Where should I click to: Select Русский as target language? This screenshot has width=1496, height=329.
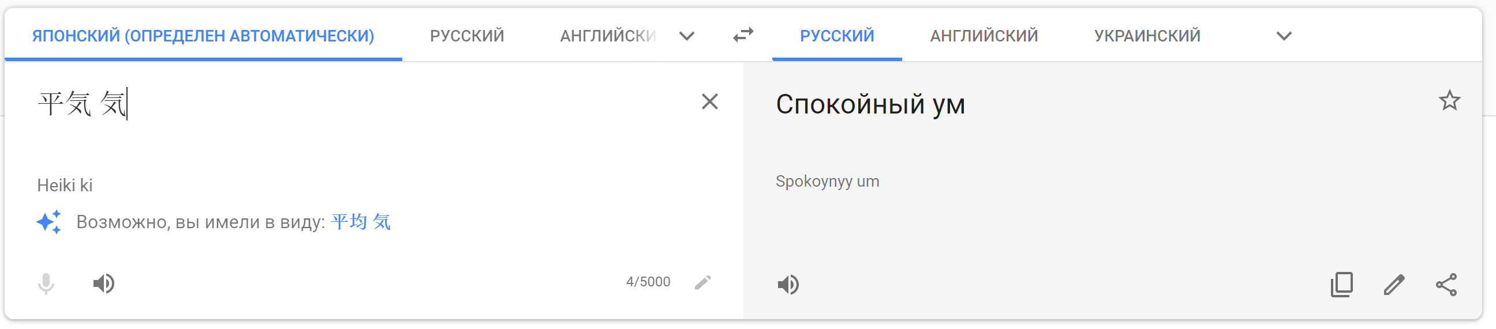click(836, 36)
